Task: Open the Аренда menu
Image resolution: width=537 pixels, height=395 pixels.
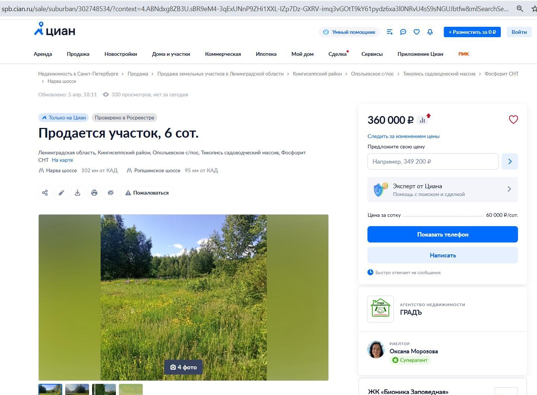Action: pos(43,54)
